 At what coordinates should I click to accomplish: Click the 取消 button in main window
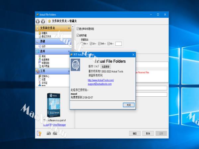[148, 133]
